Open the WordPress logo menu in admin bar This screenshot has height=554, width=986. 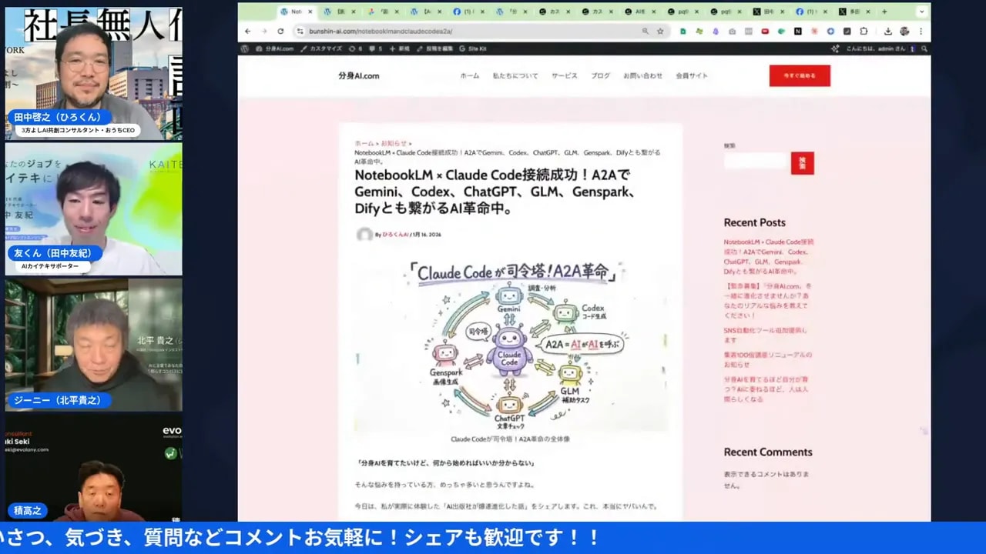click(x=245, y=48)
